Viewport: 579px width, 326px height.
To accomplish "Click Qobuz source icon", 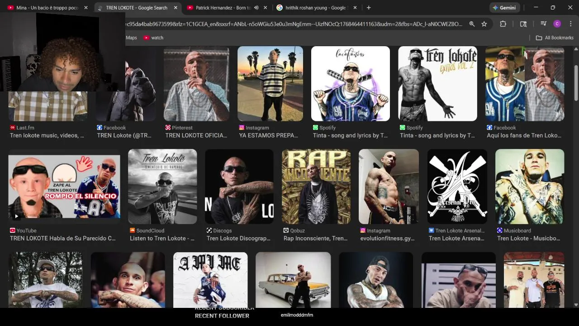I will pos(286,230).
